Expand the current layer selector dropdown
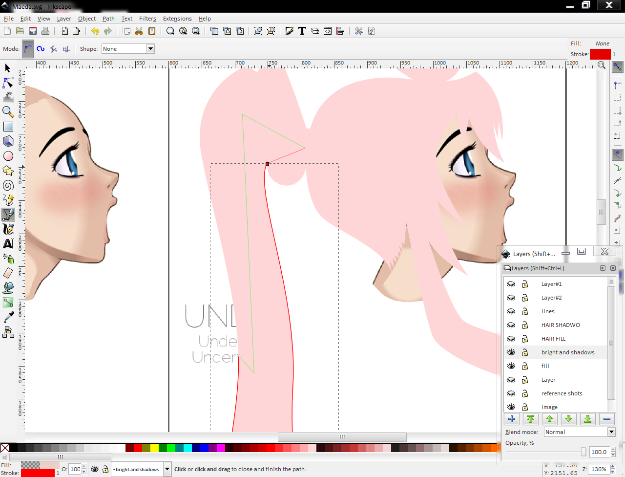This screenshot has height=477, width=625. (167, 469)
